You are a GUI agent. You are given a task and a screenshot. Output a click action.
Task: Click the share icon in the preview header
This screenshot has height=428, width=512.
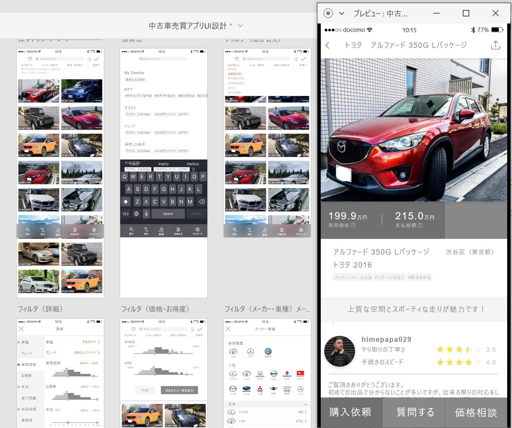pos(495,45)
